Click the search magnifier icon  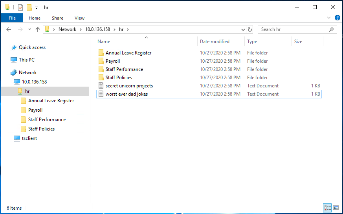(331, 29)
